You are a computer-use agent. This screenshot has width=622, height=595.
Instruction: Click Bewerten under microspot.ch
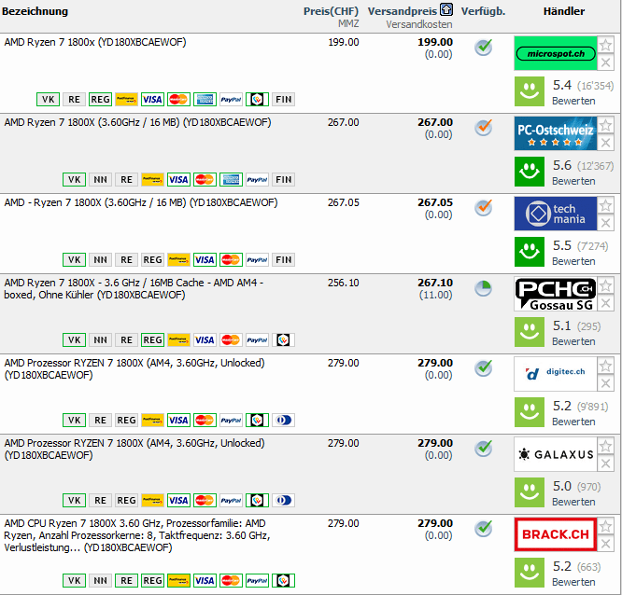(573, 101)
